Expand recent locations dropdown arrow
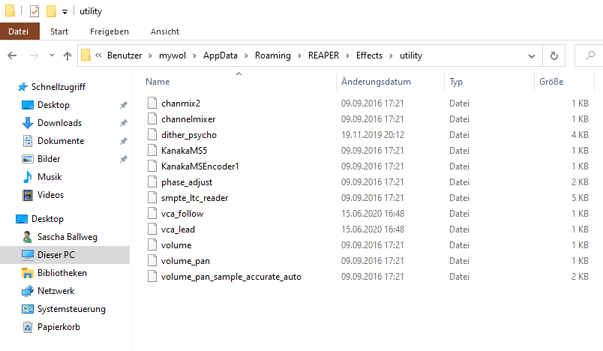 [x=52, y=55]
